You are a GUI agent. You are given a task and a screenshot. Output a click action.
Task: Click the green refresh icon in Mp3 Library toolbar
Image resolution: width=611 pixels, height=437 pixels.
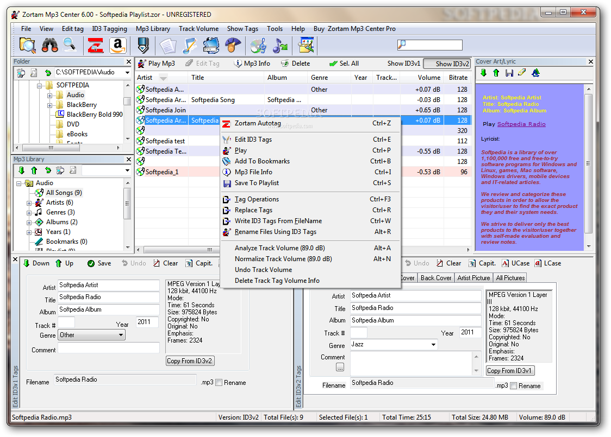[x=47, y=170]
